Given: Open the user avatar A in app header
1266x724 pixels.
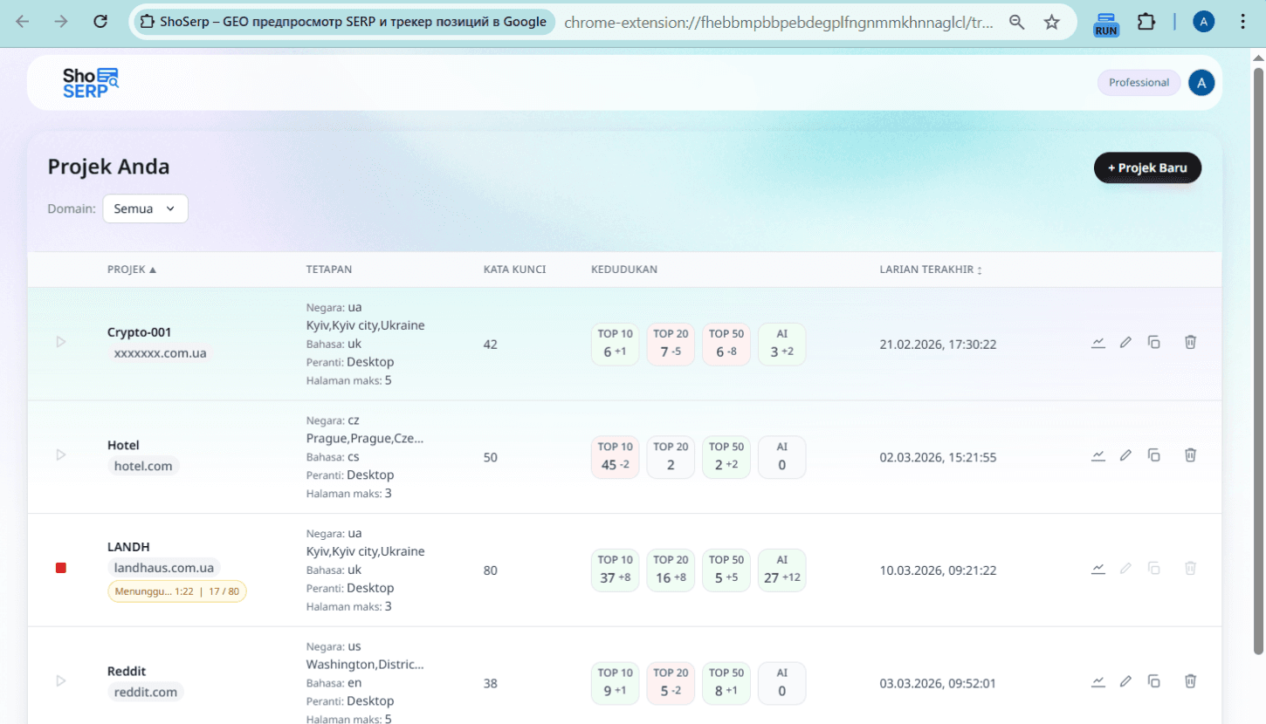Looking at the screenshot, I should pyautogui.click(x=1201, y=83).
